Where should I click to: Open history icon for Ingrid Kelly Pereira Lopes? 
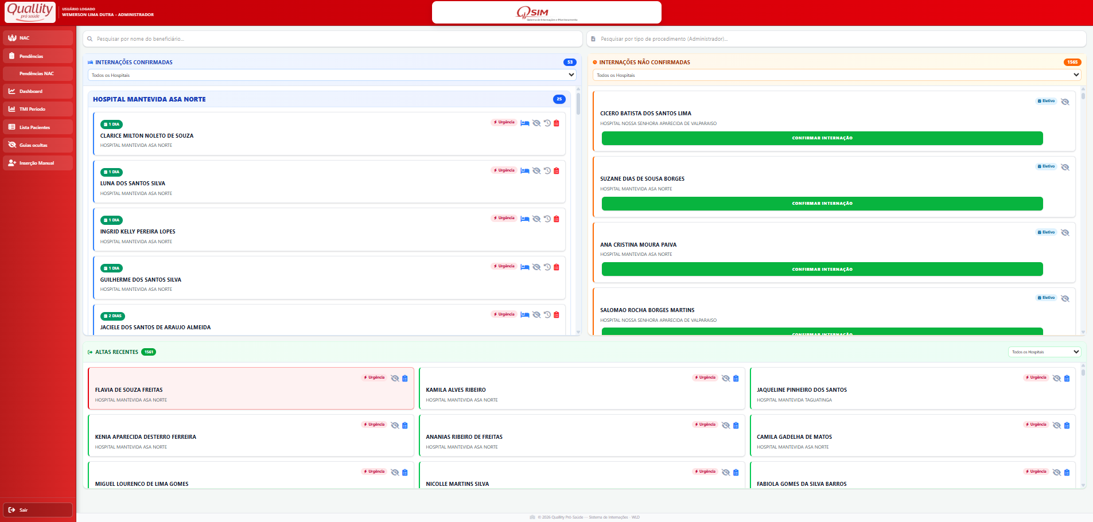pyautogui.click(x=547, y=219)
